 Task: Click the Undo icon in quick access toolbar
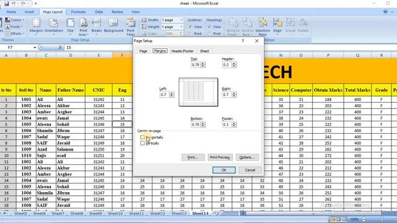(x=14, y=4)
